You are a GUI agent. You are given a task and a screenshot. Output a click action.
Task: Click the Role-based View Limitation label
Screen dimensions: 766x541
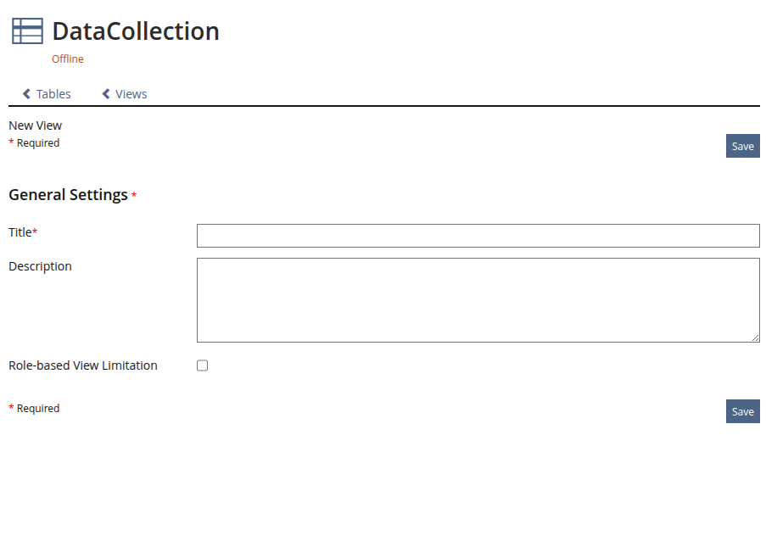[83, 365]
